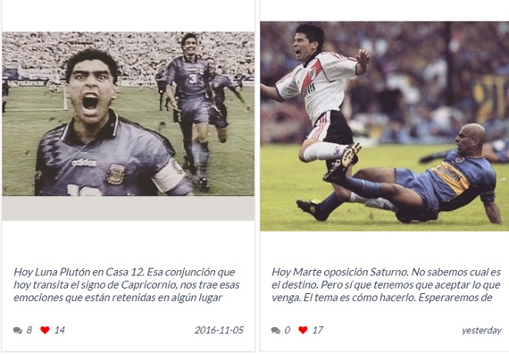The width and height of the screenshot is (509, 354).
Task: Click the 2016-11-05 date stamp
Action: [219, 330]
